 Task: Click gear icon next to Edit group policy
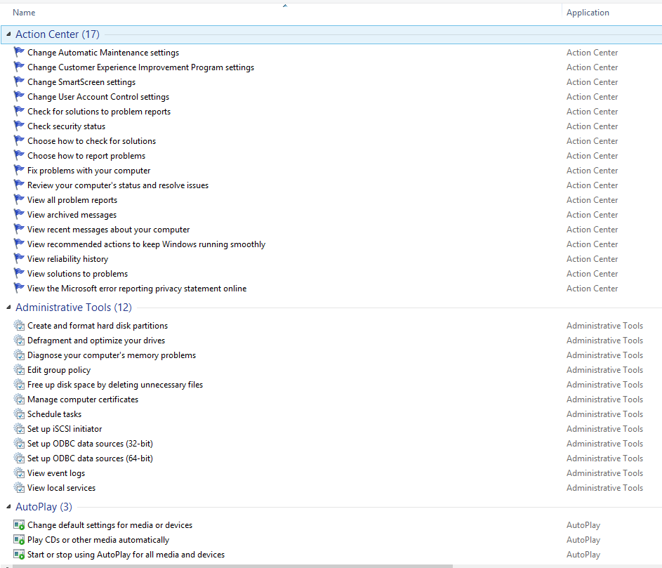[19, 370]
